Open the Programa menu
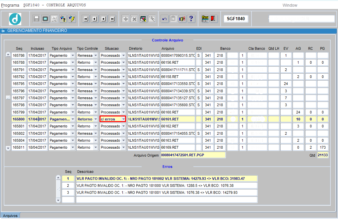The height and width of the screenshot is (219, 338). click(x=10, y=5)
